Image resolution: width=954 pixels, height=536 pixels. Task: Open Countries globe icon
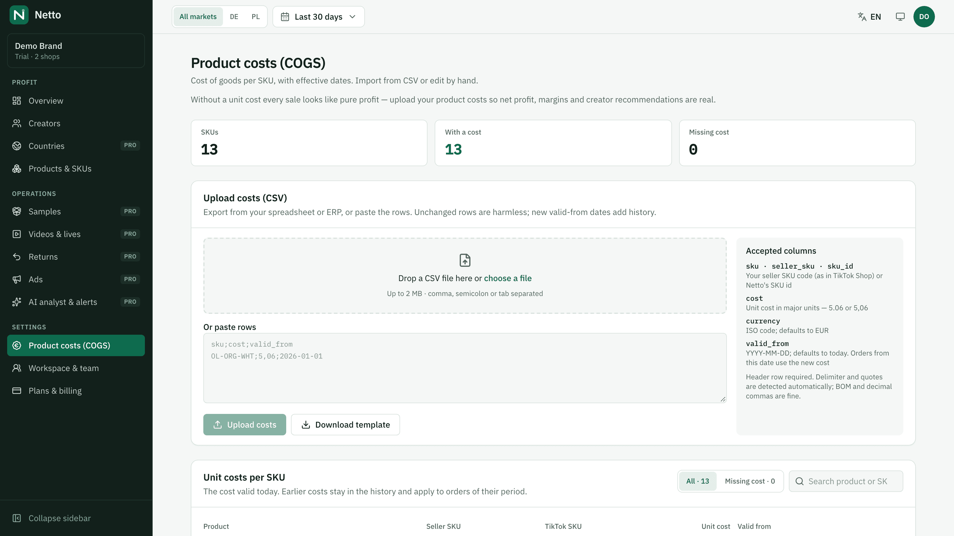(x=17, y=146)
